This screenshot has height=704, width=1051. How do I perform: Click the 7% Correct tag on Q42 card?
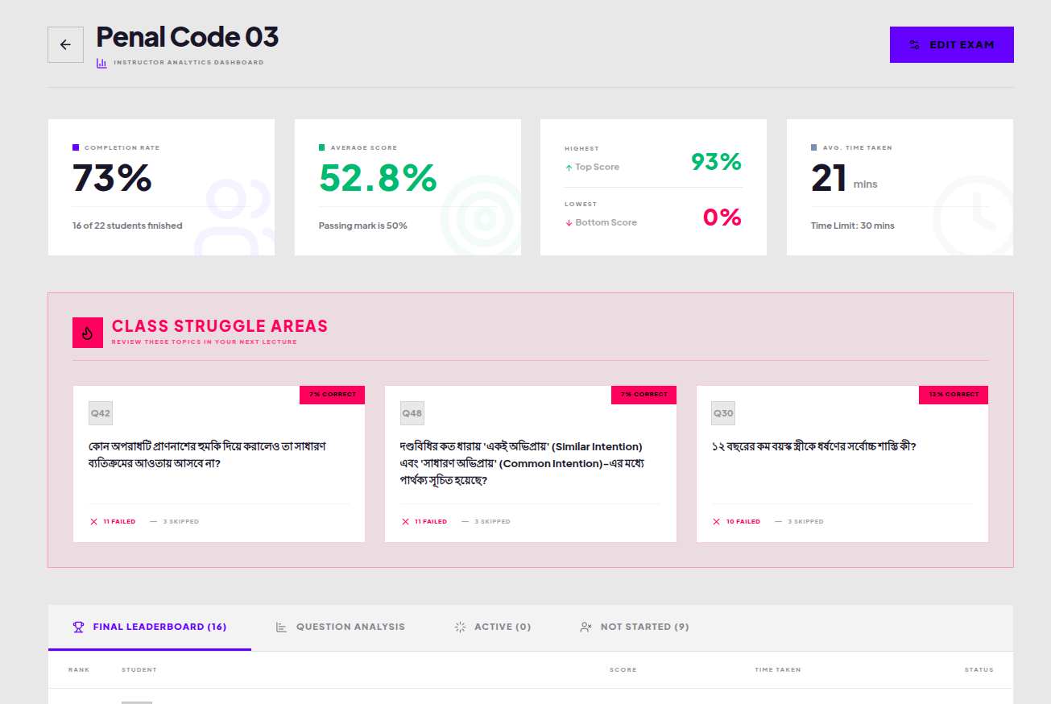(x=333, y=395)
